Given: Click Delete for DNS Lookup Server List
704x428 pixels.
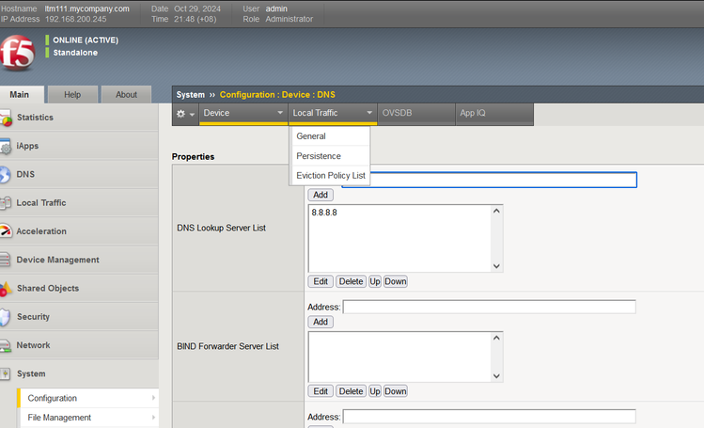Looking at the screenshot, I should click(351, 281).
